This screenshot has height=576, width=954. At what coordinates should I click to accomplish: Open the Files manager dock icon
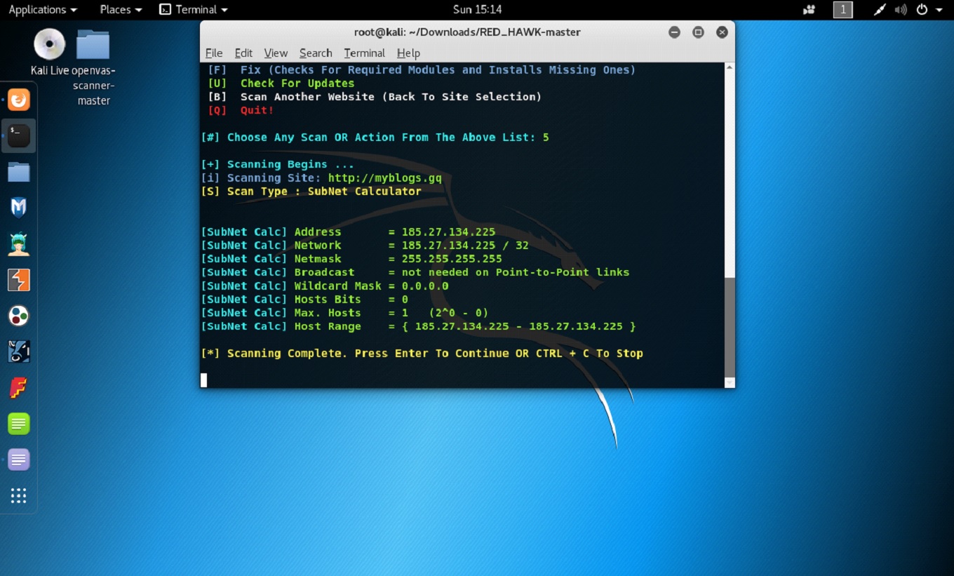click(x=19, y=172)
